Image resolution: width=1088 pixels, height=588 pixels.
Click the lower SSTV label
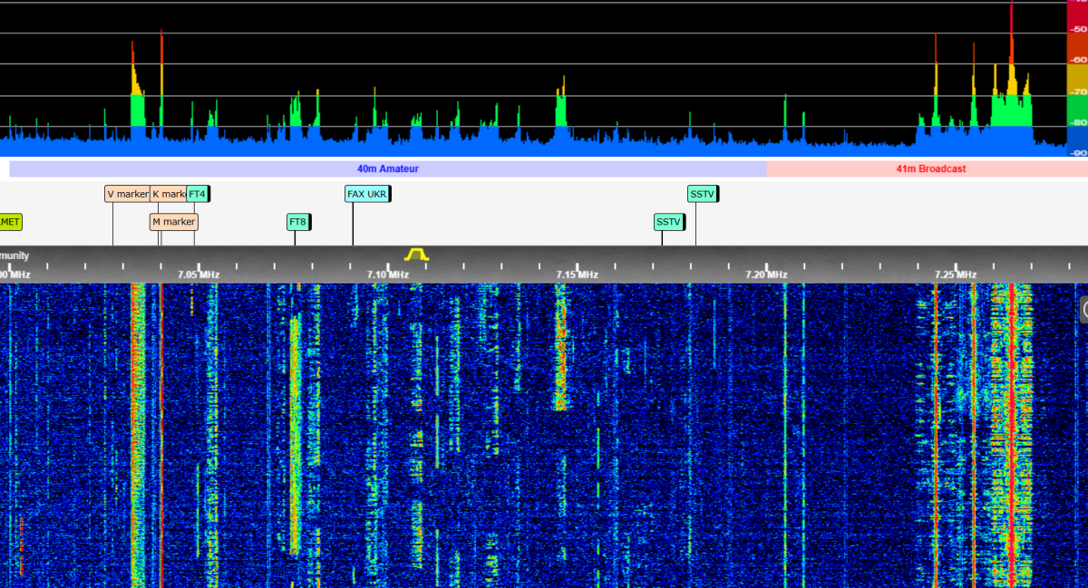click(x=668, y=221)
